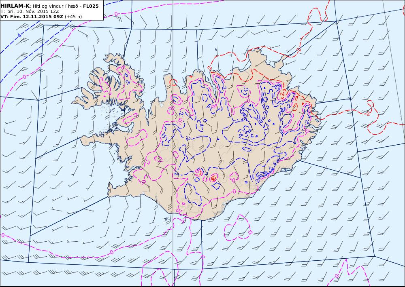
Task: Click the valid time 'Fim. 12.11.2015 09Z'
Action: coord(36,17)
